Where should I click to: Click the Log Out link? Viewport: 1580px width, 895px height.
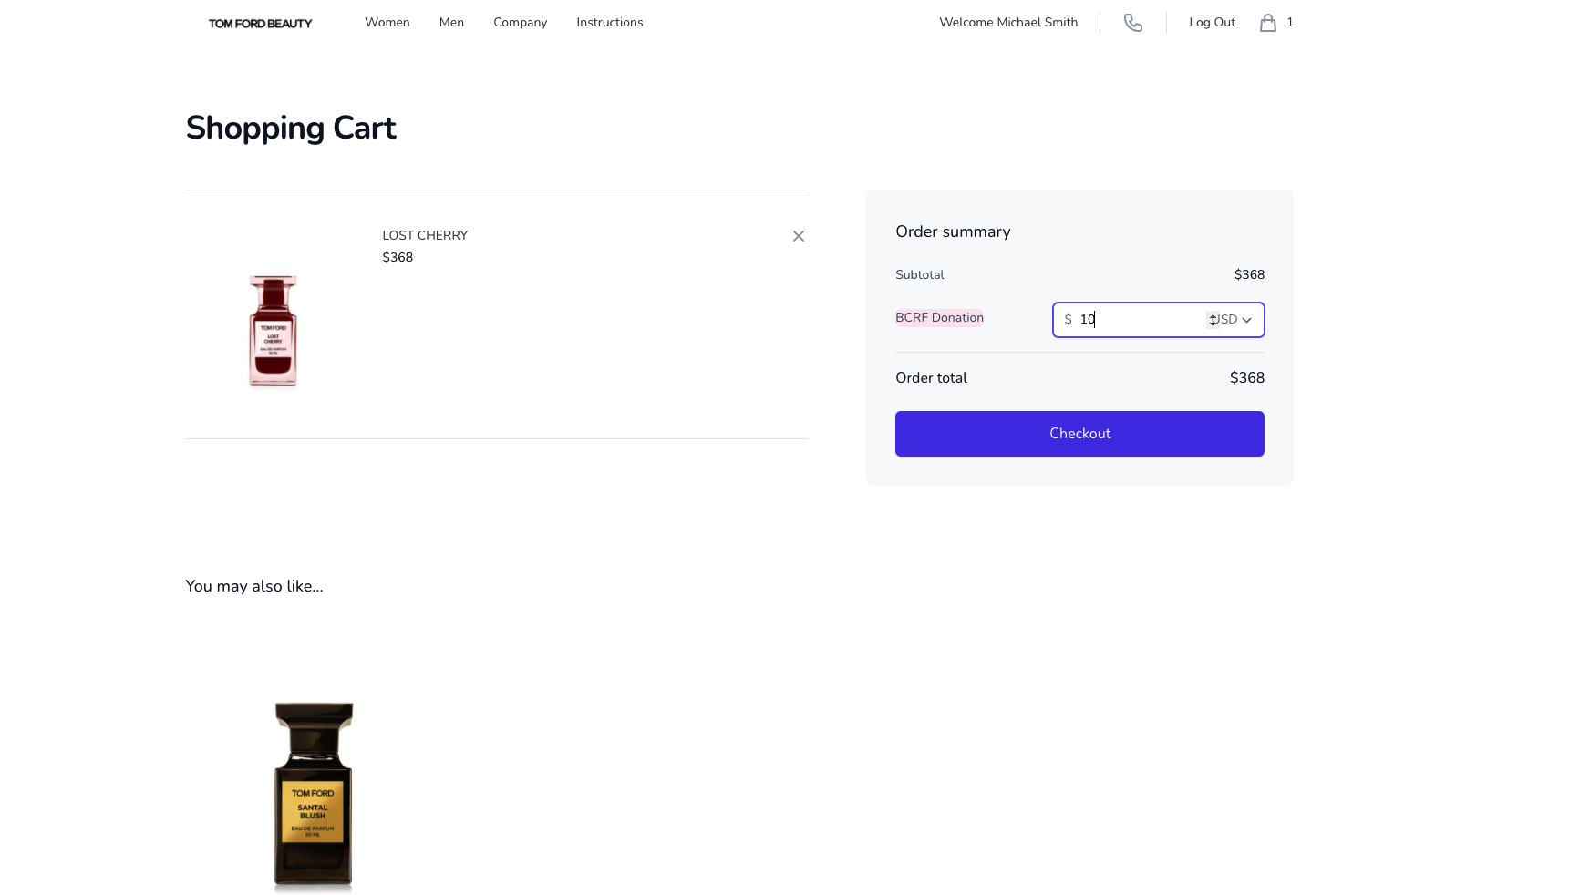1212,22
